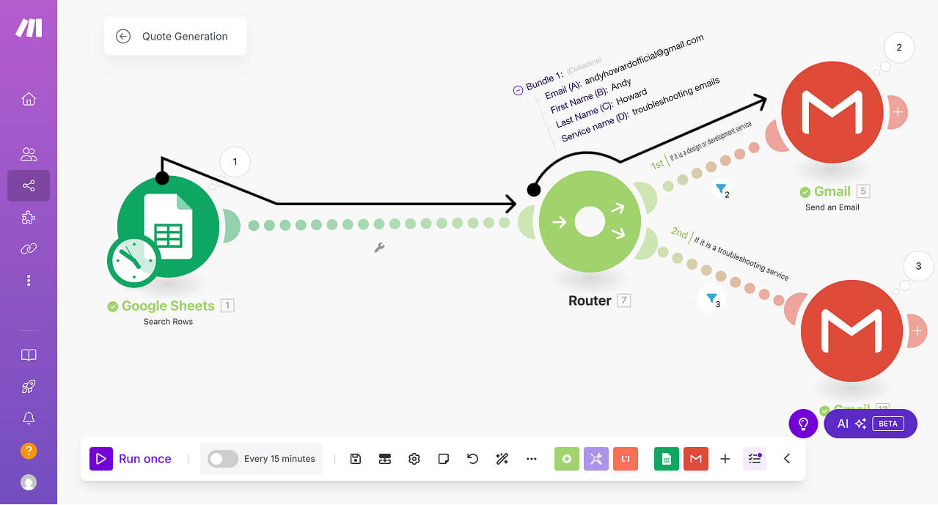Viewport: 938px width, 505px height.
Task: Open the Templates puzzle icon
Action: click(x=29, y=218)
